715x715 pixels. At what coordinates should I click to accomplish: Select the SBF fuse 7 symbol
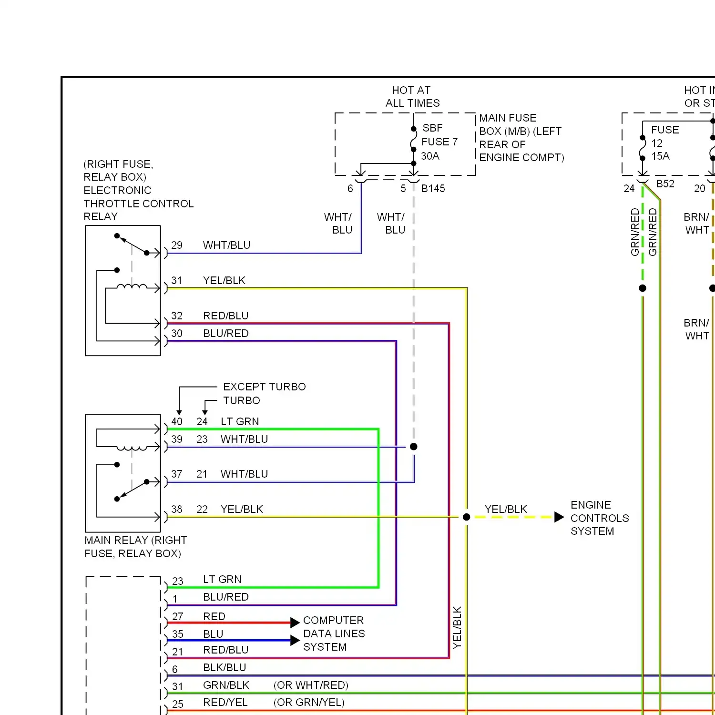[414, 139]
